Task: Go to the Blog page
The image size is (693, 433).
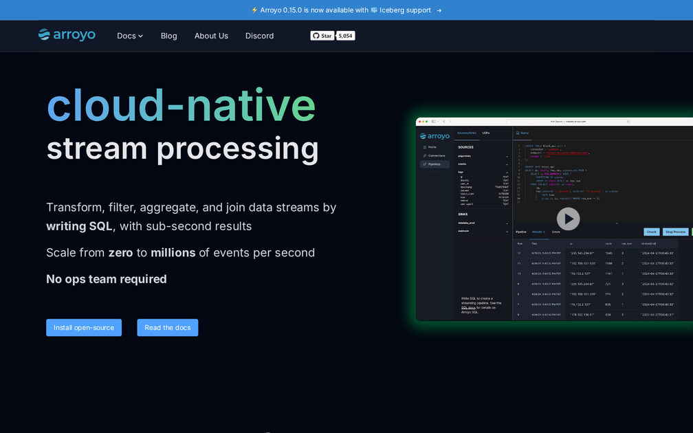Action: coord(169,36)
